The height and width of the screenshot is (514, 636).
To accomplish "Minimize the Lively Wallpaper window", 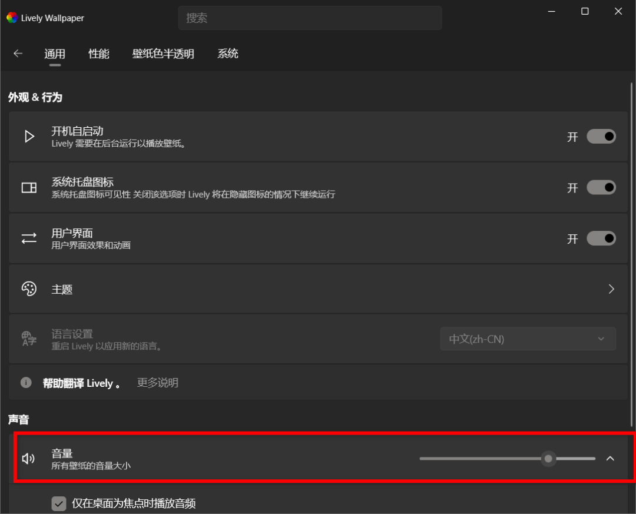I will [x=552, y=11].
